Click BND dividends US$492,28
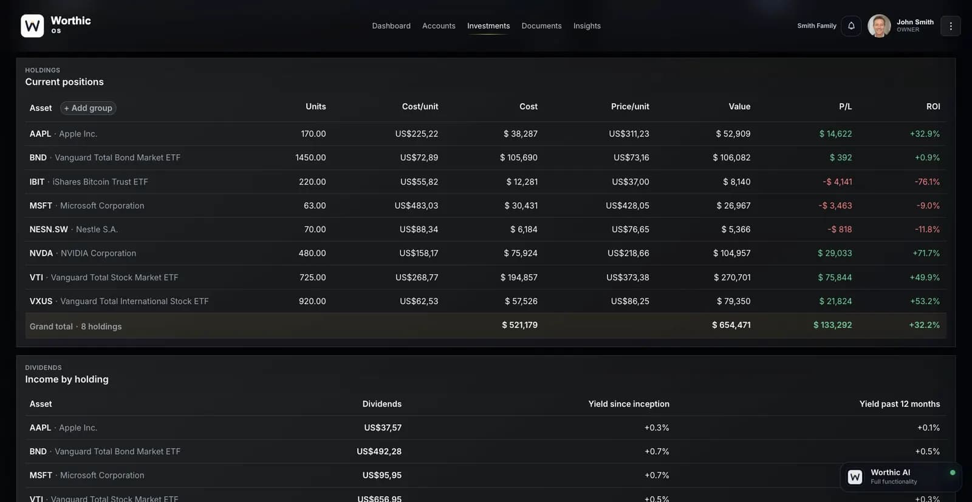972x502 pixels. pyautogui.click(x=379, y=452)
